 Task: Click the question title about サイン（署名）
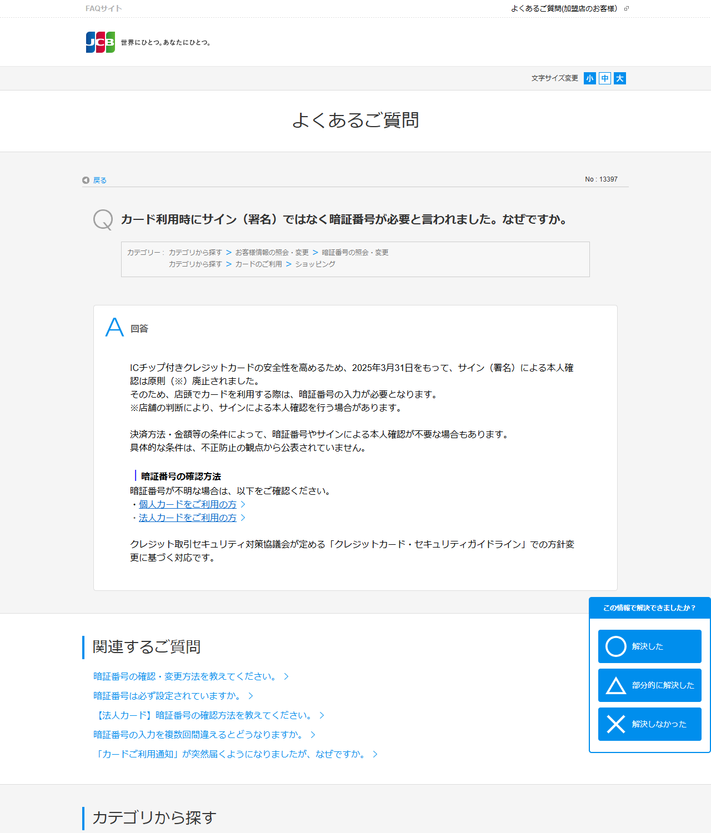344,219
